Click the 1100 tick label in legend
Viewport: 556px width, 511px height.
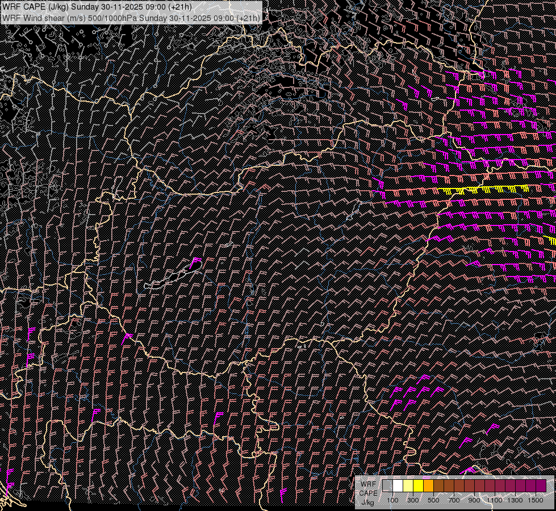tap(495, 500)
